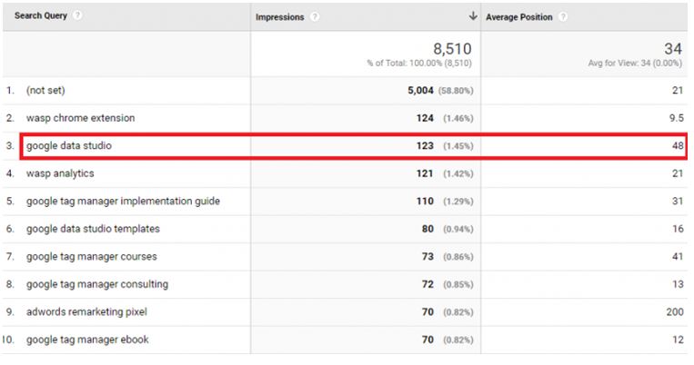
Task: Select impressions value 5,004
Action: pyautogui.click(x=420, y=90)
